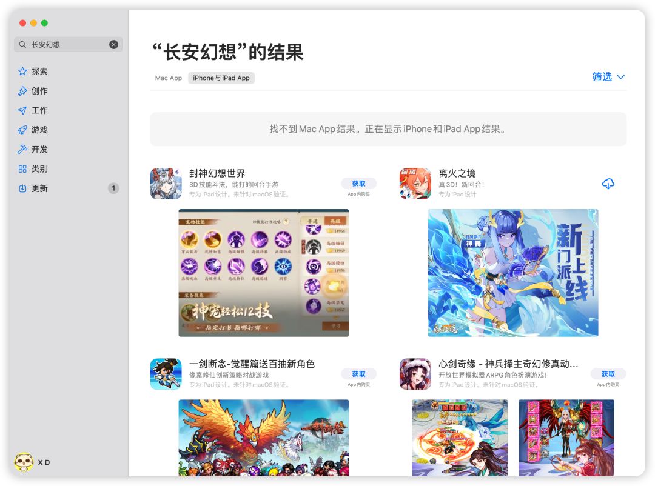Open the 探索 star icon section
The width and height of the screenshot is (655, 486).
tap(22, 72)
